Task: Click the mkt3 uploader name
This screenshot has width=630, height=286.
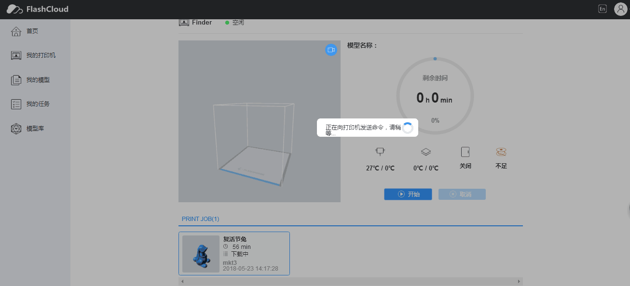Action: 230,262
